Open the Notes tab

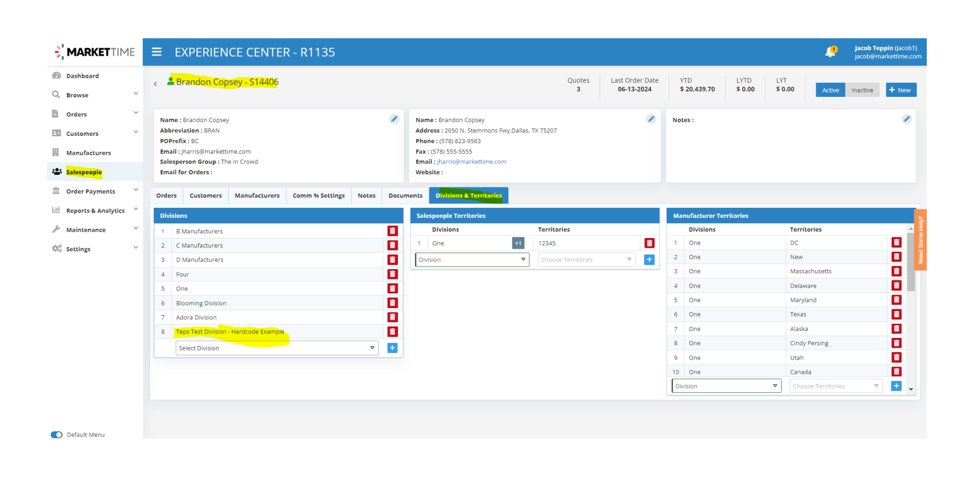click(x=367, y=195)
